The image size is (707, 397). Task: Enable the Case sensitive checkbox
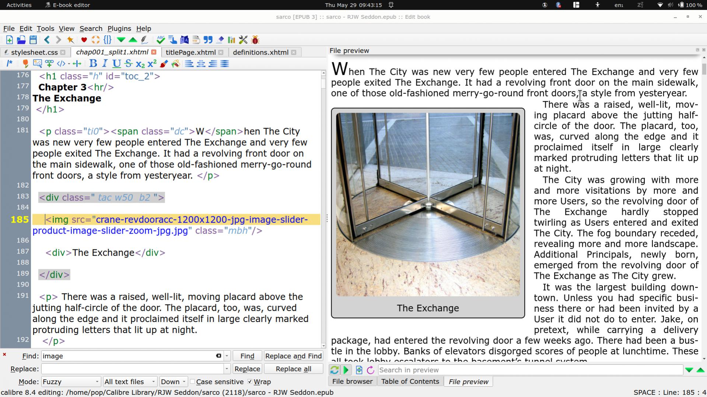(192, 382)
